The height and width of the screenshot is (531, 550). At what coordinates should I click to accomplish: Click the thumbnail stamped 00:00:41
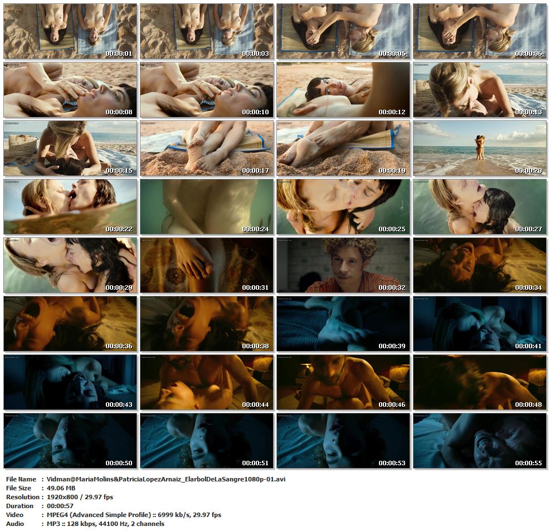pos(480,324)
